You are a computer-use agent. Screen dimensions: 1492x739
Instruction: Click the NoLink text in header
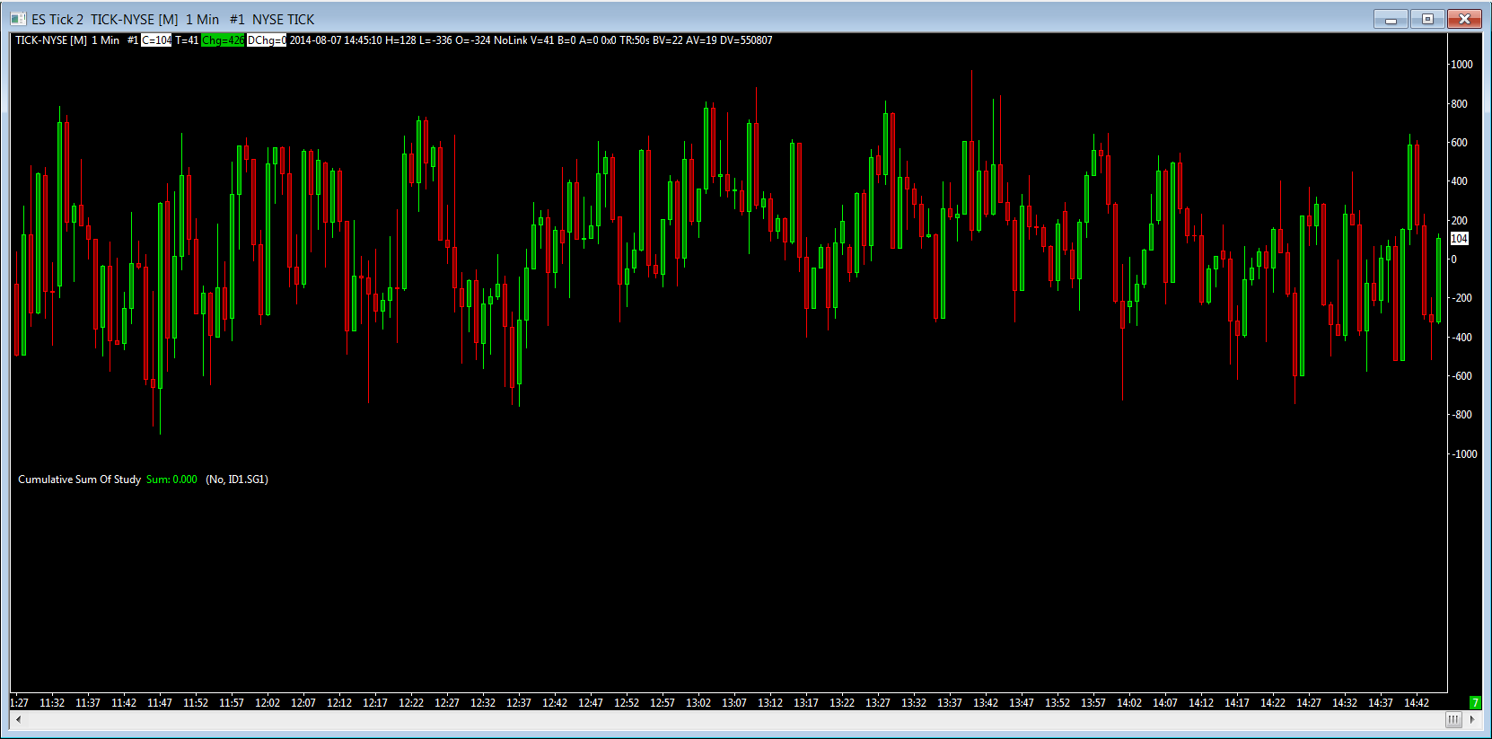coord(511,40)
